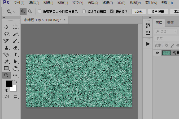Image resolution: width=179 pixels, height=119 pixels.
Task: Lock transparent pixels in Layers panel
Action: tap(167, 46)
